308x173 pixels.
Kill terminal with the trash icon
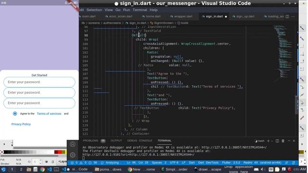coord(283,141)
